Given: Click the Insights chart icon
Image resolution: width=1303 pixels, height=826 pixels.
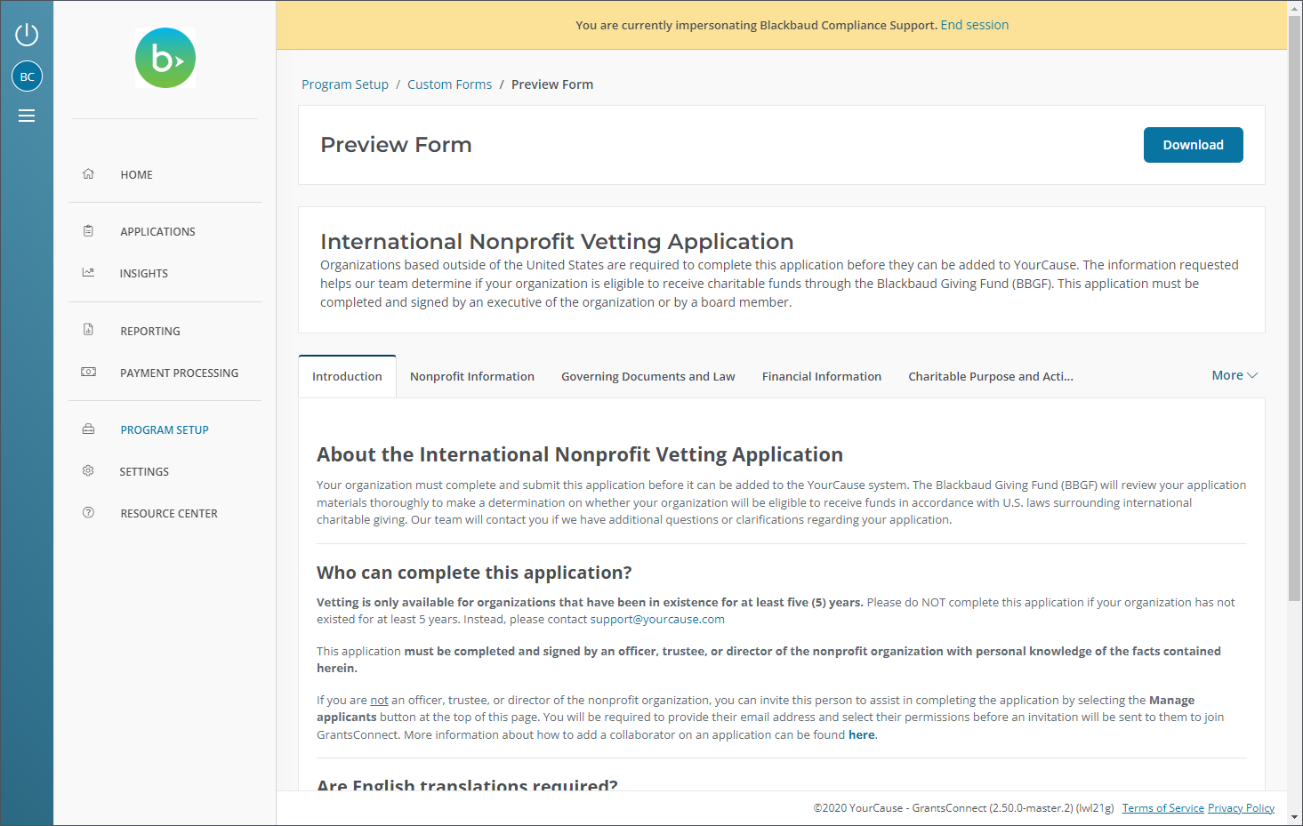Looking at the screenshot, I should point(88,273).
